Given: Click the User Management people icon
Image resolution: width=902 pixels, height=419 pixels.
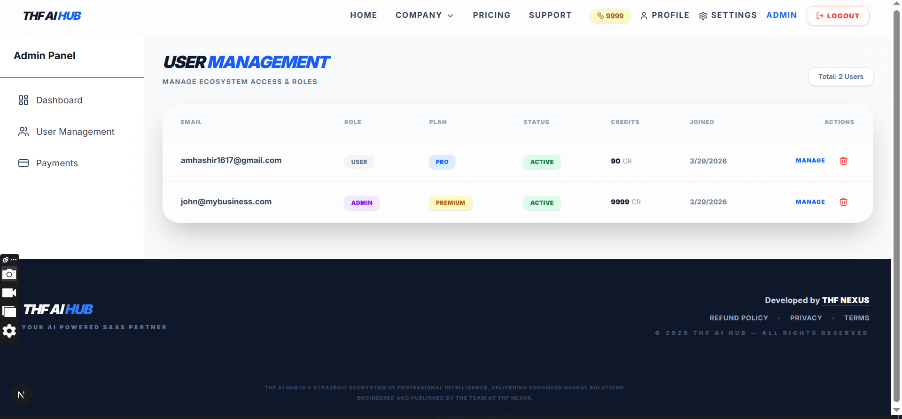Looking at the screenshot, I should click(23, 132).
